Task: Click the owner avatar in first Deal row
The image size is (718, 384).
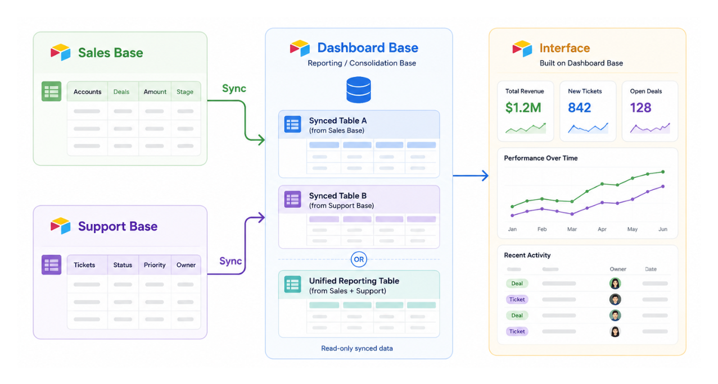Action: coord(615,284)
